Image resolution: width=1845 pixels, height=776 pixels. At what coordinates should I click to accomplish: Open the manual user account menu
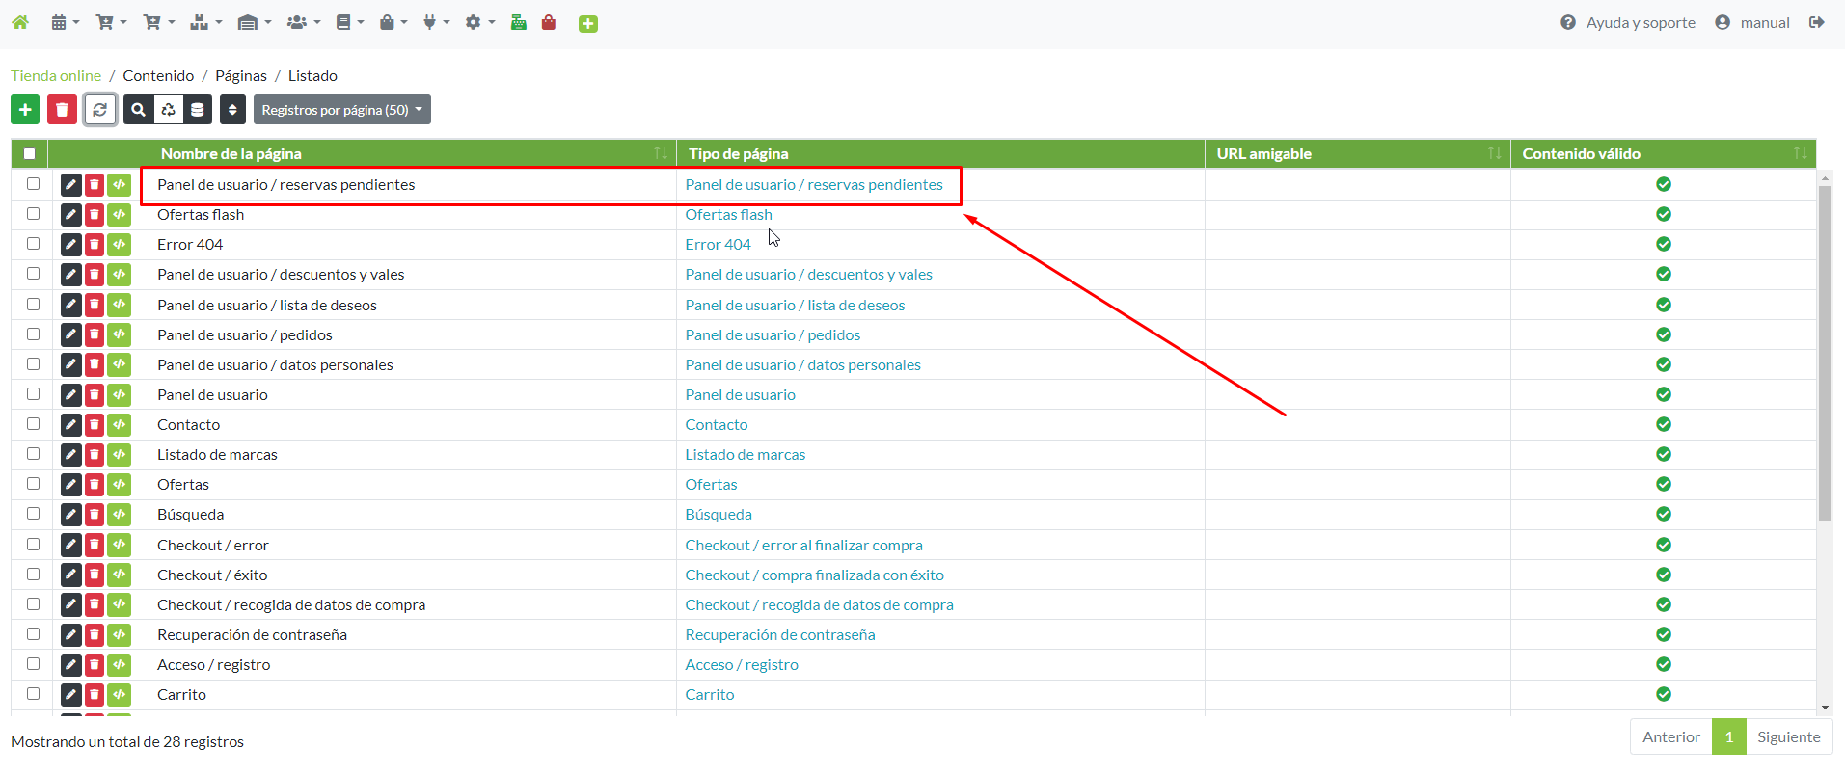(1752, 22)
